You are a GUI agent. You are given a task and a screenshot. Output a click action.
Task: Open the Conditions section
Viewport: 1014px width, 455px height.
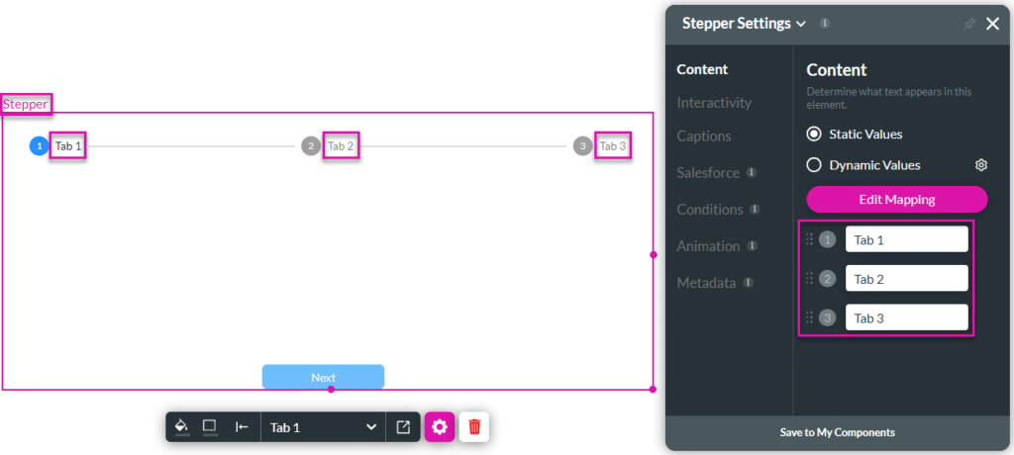coord(710,210)
